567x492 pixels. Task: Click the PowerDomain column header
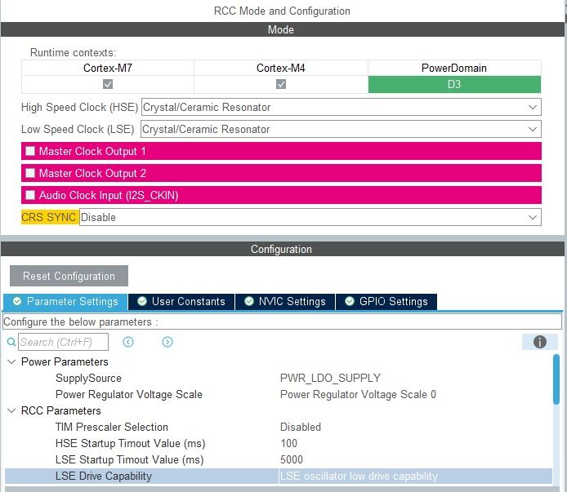(x=454, y=68)
